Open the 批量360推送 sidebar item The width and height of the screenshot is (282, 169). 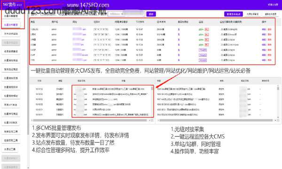point(11,123)
